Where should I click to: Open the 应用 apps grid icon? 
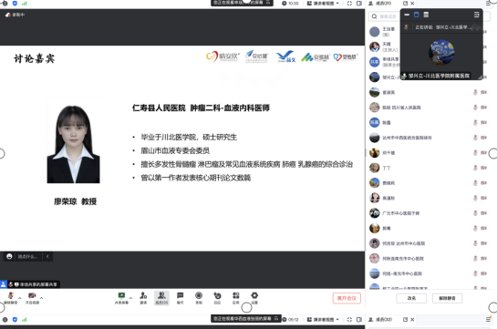coord(236,298)
